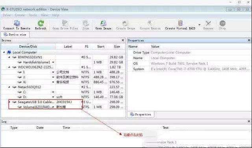This screenshot has height=148, width=252.
Task: Close the Log panel
Action: [249, 121]
